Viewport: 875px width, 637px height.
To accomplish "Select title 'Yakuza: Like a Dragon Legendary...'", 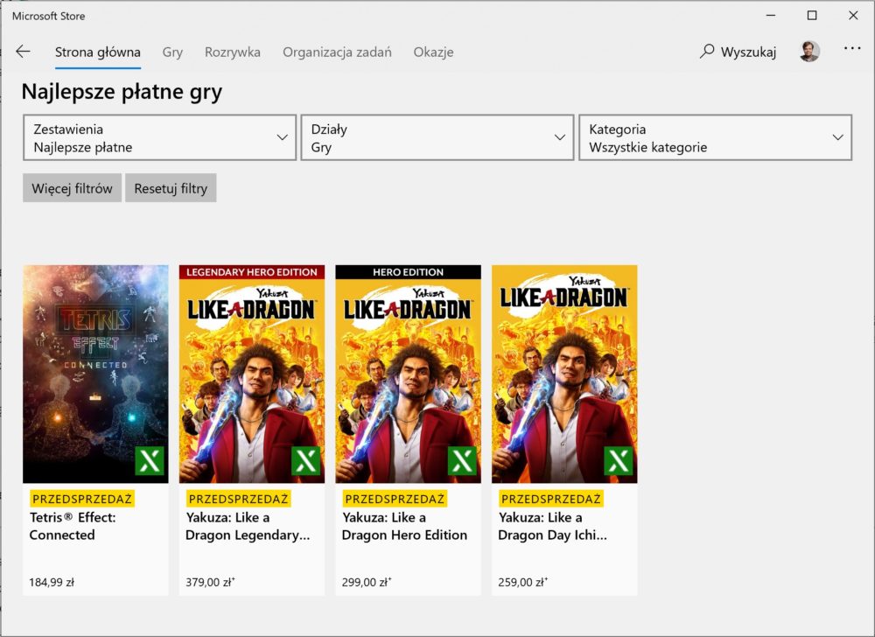I will [x=248, y=526].
